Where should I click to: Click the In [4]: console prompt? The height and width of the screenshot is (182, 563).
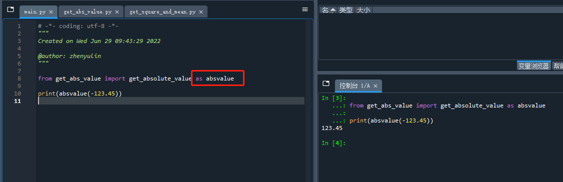point(333,143)
